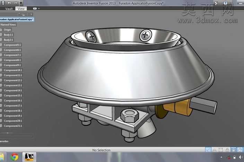
Task: Close the browser panel
Action: click(x=31, y=15)
